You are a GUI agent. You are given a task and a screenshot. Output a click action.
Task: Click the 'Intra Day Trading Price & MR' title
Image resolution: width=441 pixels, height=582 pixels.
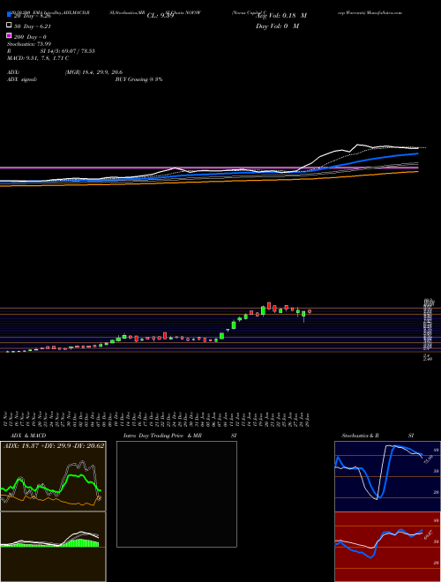[163, 436]
